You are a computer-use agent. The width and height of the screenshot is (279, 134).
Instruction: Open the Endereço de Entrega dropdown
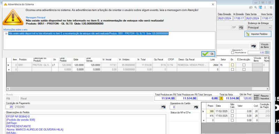coord(259,28)
